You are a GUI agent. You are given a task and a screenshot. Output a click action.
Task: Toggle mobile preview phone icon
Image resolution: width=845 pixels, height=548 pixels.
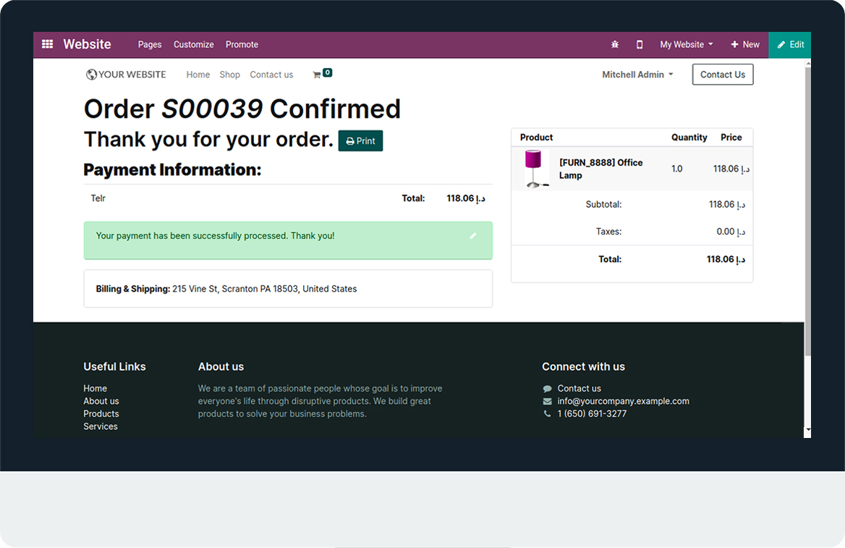pyautogui.click(x=640, y=44)
